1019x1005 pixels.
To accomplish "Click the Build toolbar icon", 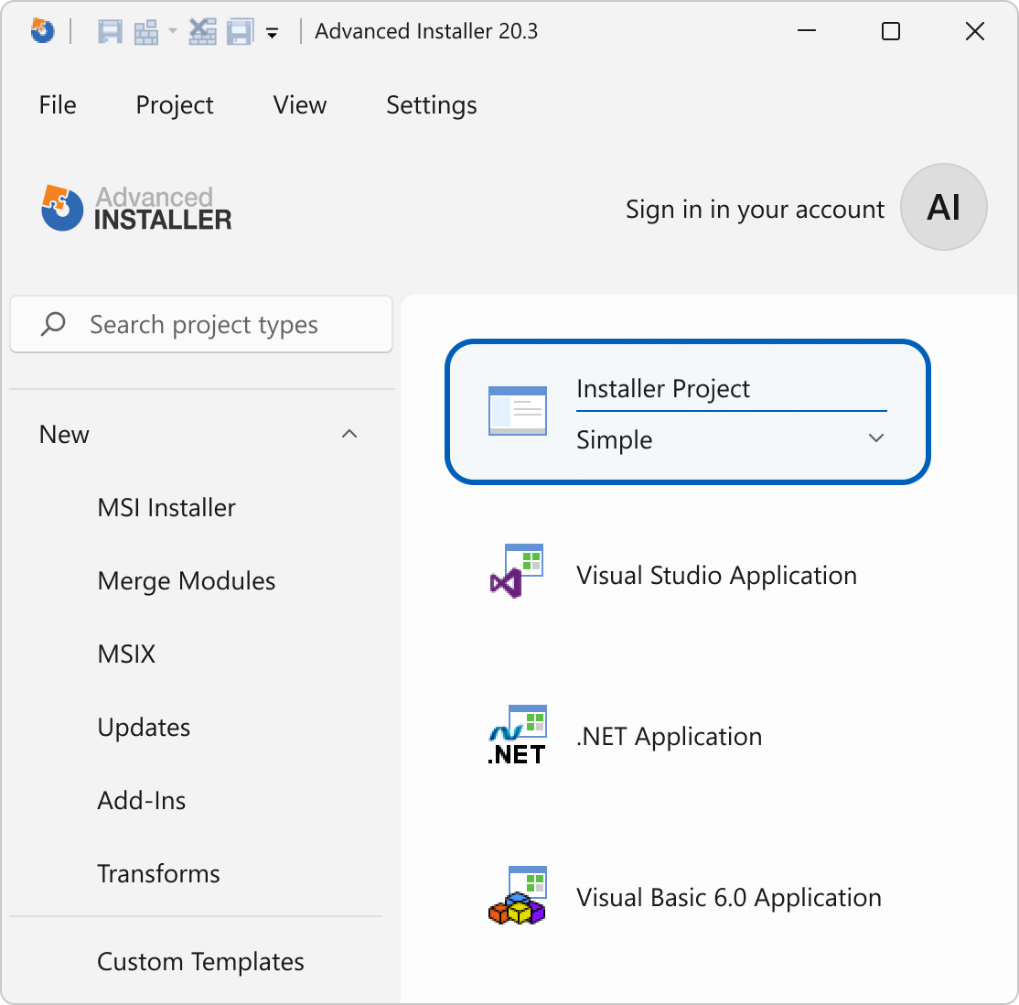I will pyautogui.click(x=146, y=31).
